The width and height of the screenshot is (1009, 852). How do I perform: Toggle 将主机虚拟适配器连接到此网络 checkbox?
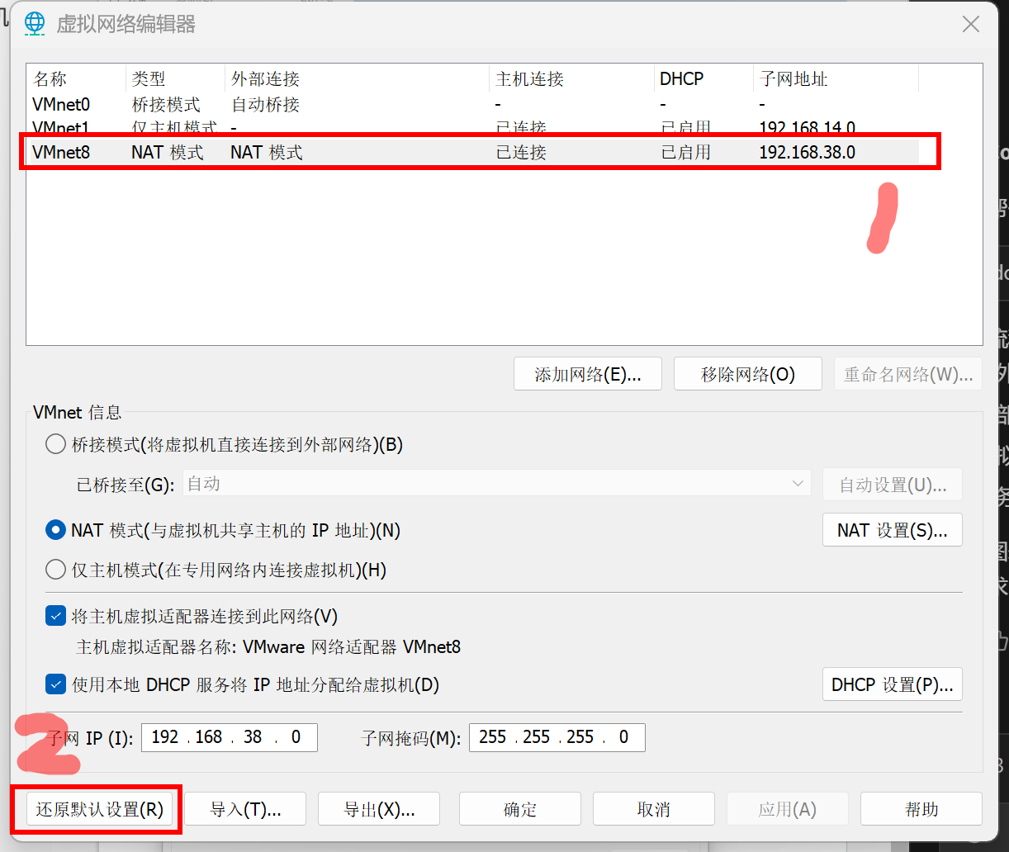coord(56,616)
